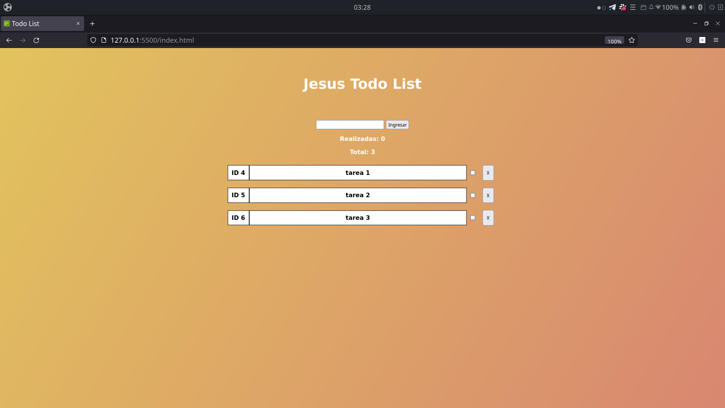Image resolution: width=725 pixels, height=408 pixels.
Task: Open Telegram from system tray
Action: click(x=612, y=7)
